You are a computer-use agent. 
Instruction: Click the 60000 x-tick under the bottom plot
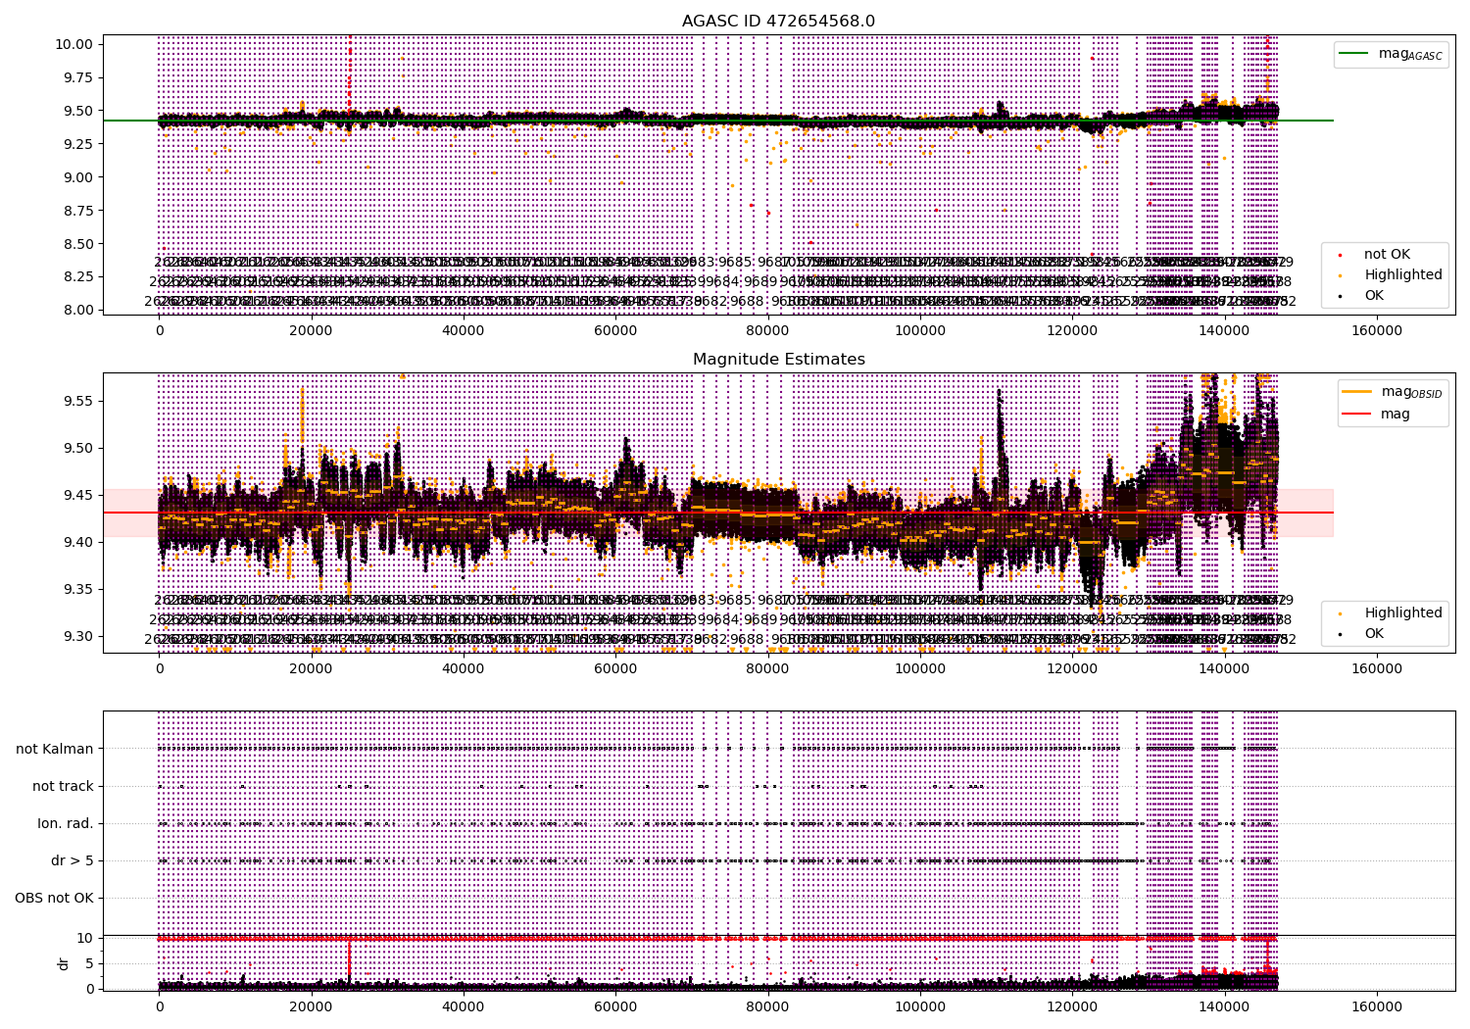pyautogui.click(x=616, y=1006)
